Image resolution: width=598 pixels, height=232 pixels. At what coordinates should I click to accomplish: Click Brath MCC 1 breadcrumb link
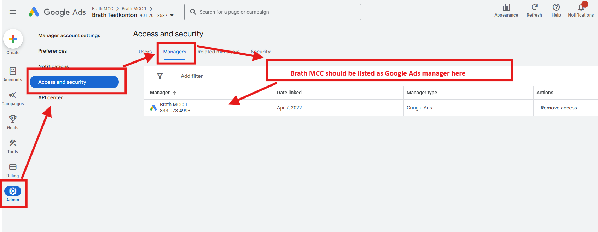point(134,9)
